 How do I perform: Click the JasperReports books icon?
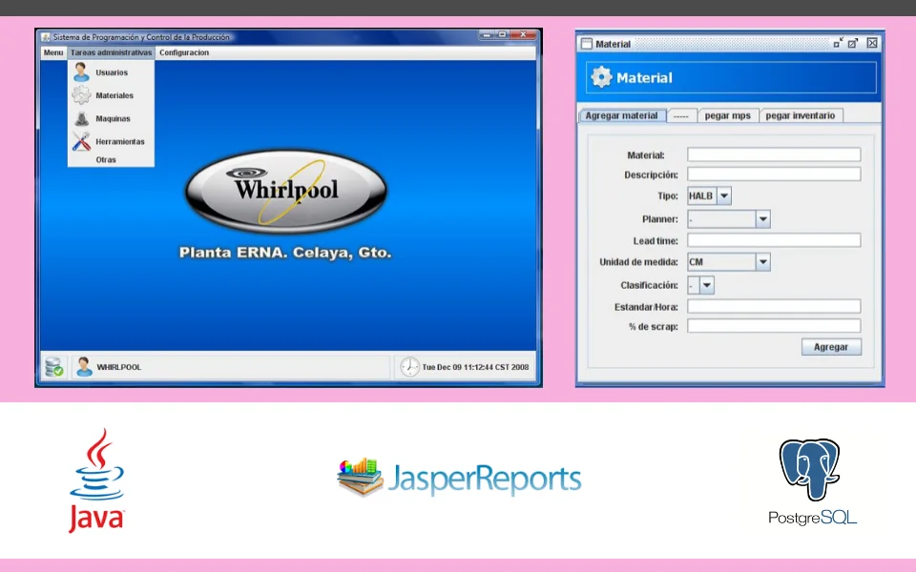point(360,477)
